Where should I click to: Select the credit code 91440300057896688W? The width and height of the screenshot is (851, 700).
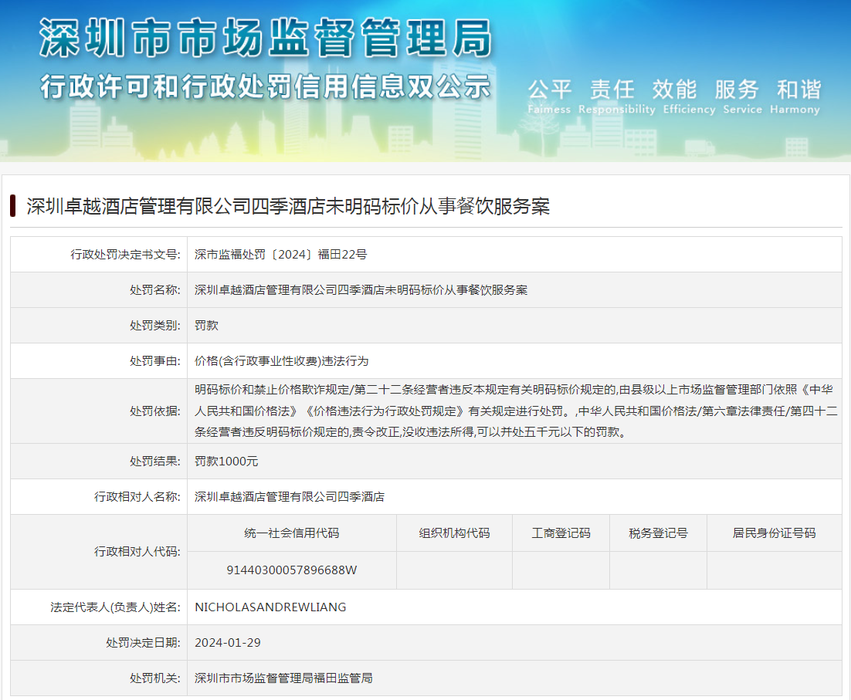click(x=291, y=570)
